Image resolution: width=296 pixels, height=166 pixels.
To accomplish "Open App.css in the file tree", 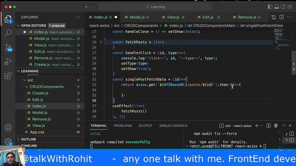I will (x=37, y=132).
